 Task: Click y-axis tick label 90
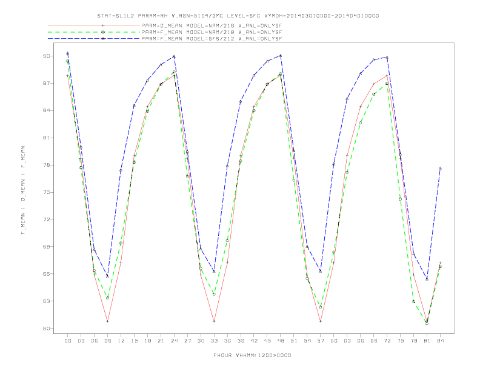[48, 56]
